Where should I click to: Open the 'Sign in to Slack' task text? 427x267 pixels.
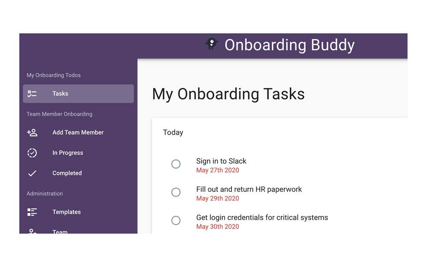(x=221, y=161)
